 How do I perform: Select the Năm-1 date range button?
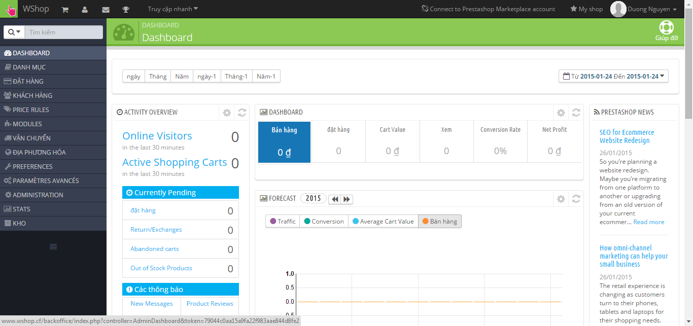pos(266,77)
